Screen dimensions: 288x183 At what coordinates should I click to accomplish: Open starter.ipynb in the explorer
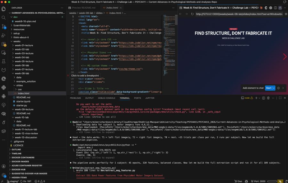click(23, 102)
